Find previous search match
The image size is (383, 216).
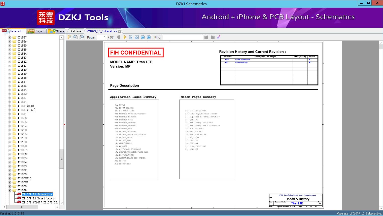click(x=206, y=37)
